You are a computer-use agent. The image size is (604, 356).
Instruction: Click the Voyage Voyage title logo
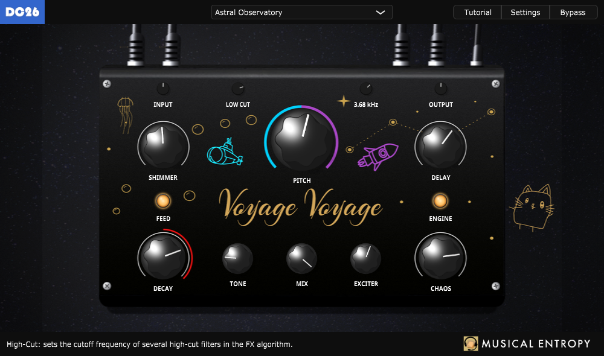click(300, 207)
